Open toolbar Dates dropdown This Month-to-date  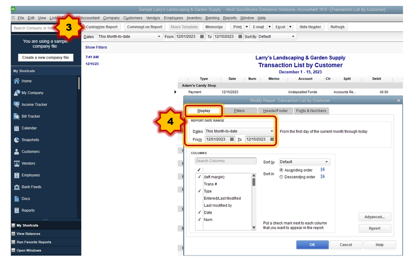[x=130, y=37]
